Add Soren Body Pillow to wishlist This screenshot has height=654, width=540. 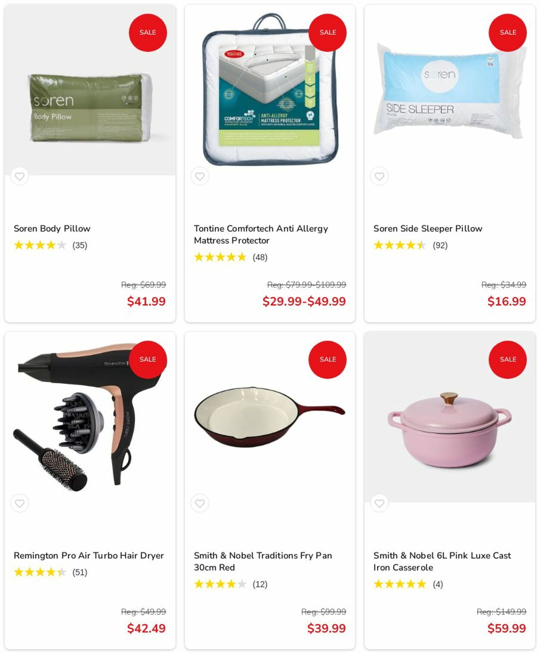pos(19,176)
